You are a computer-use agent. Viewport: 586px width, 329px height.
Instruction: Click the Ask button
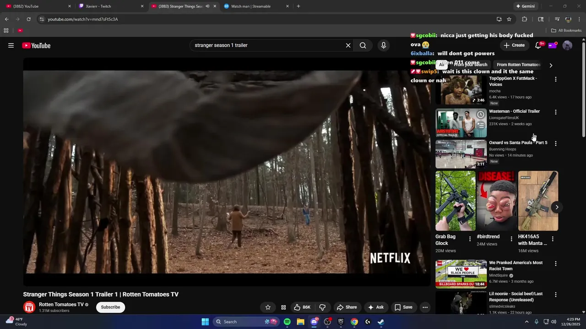375,307
